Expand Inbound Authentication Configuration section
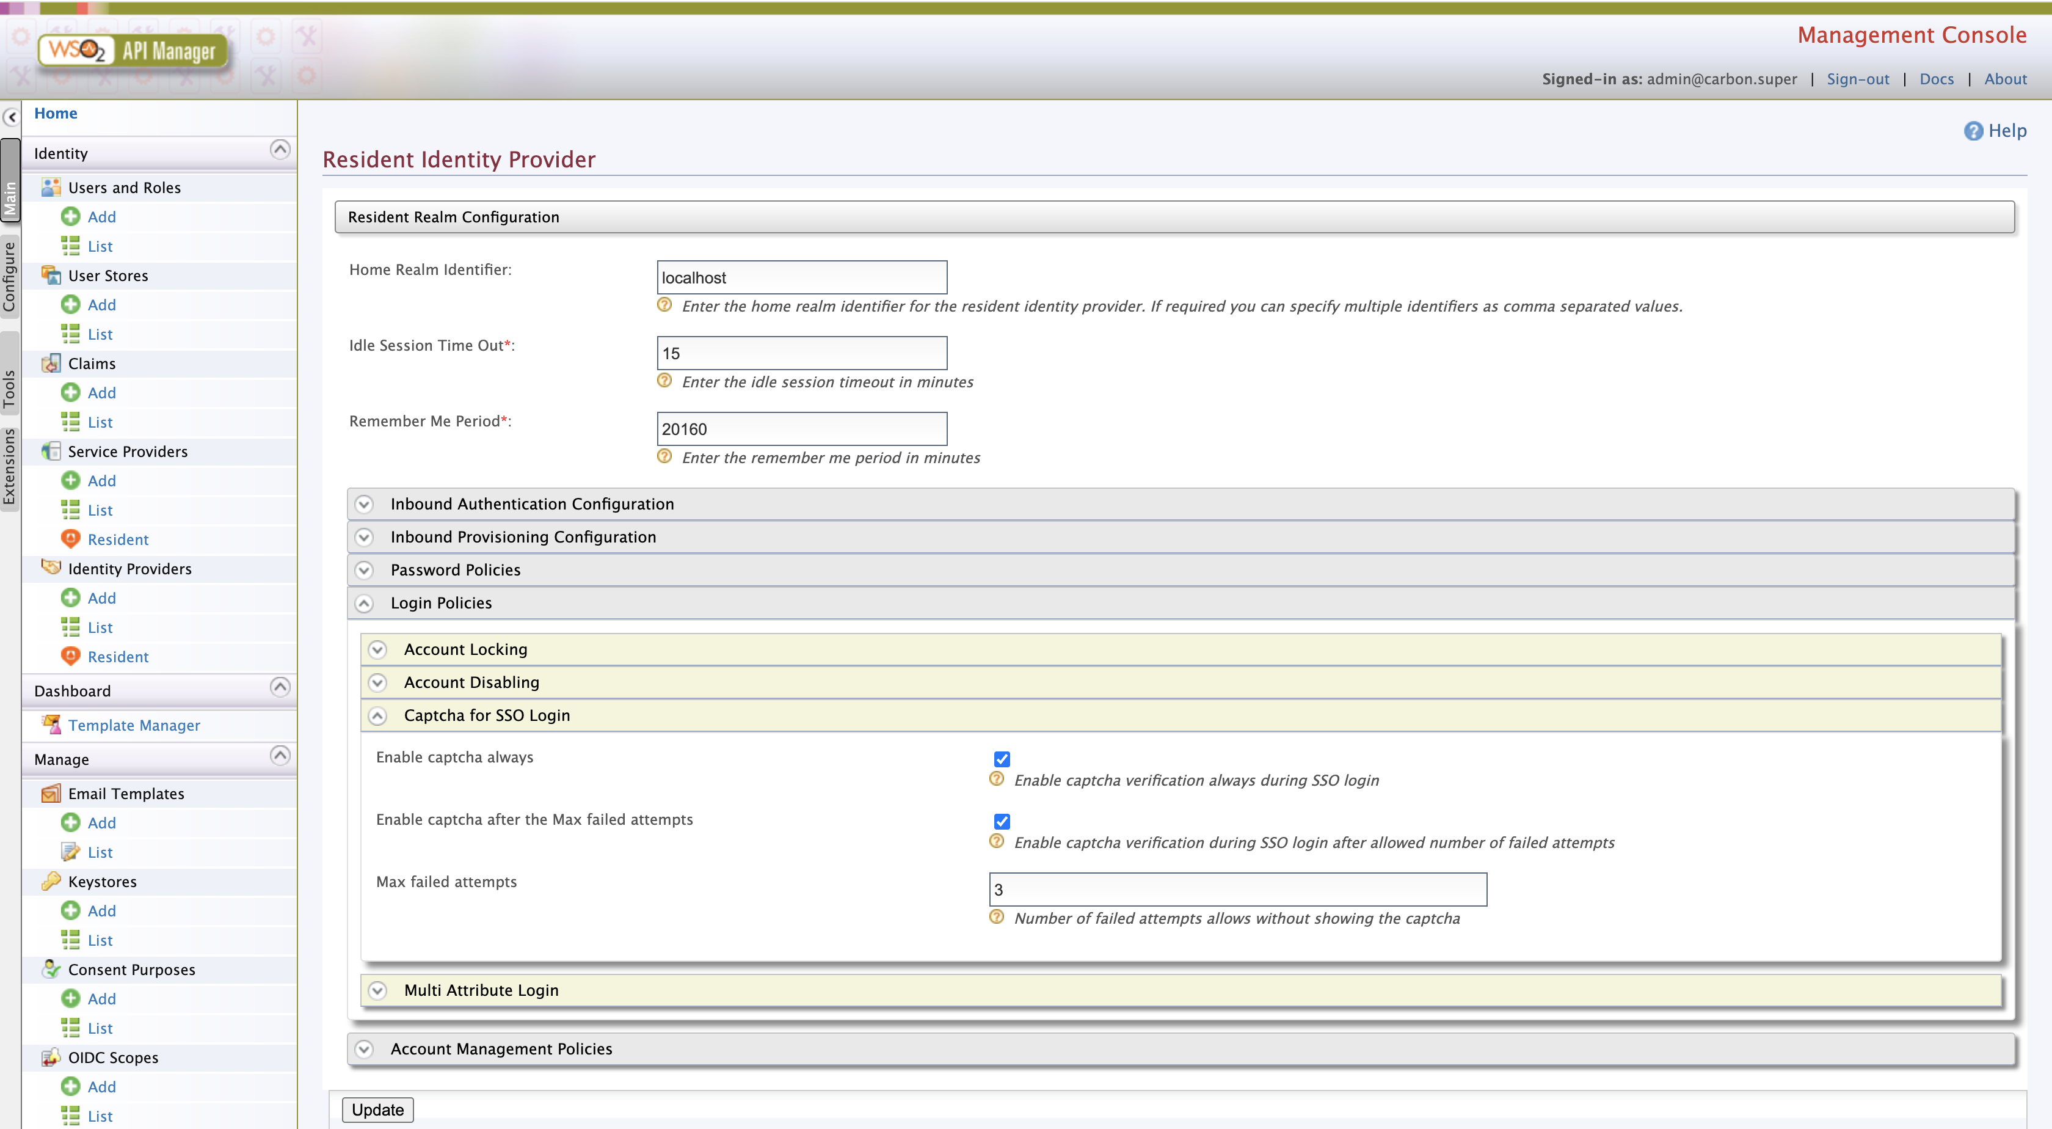 364,505
